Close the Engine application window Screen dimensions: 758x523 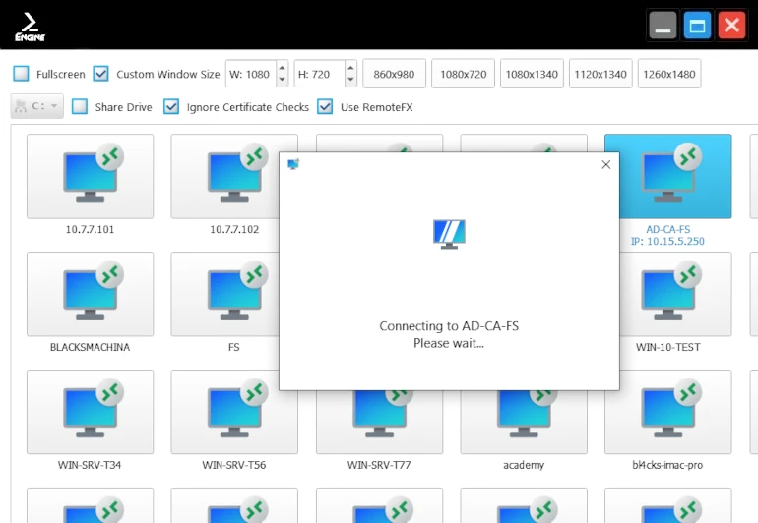point(731,26)
